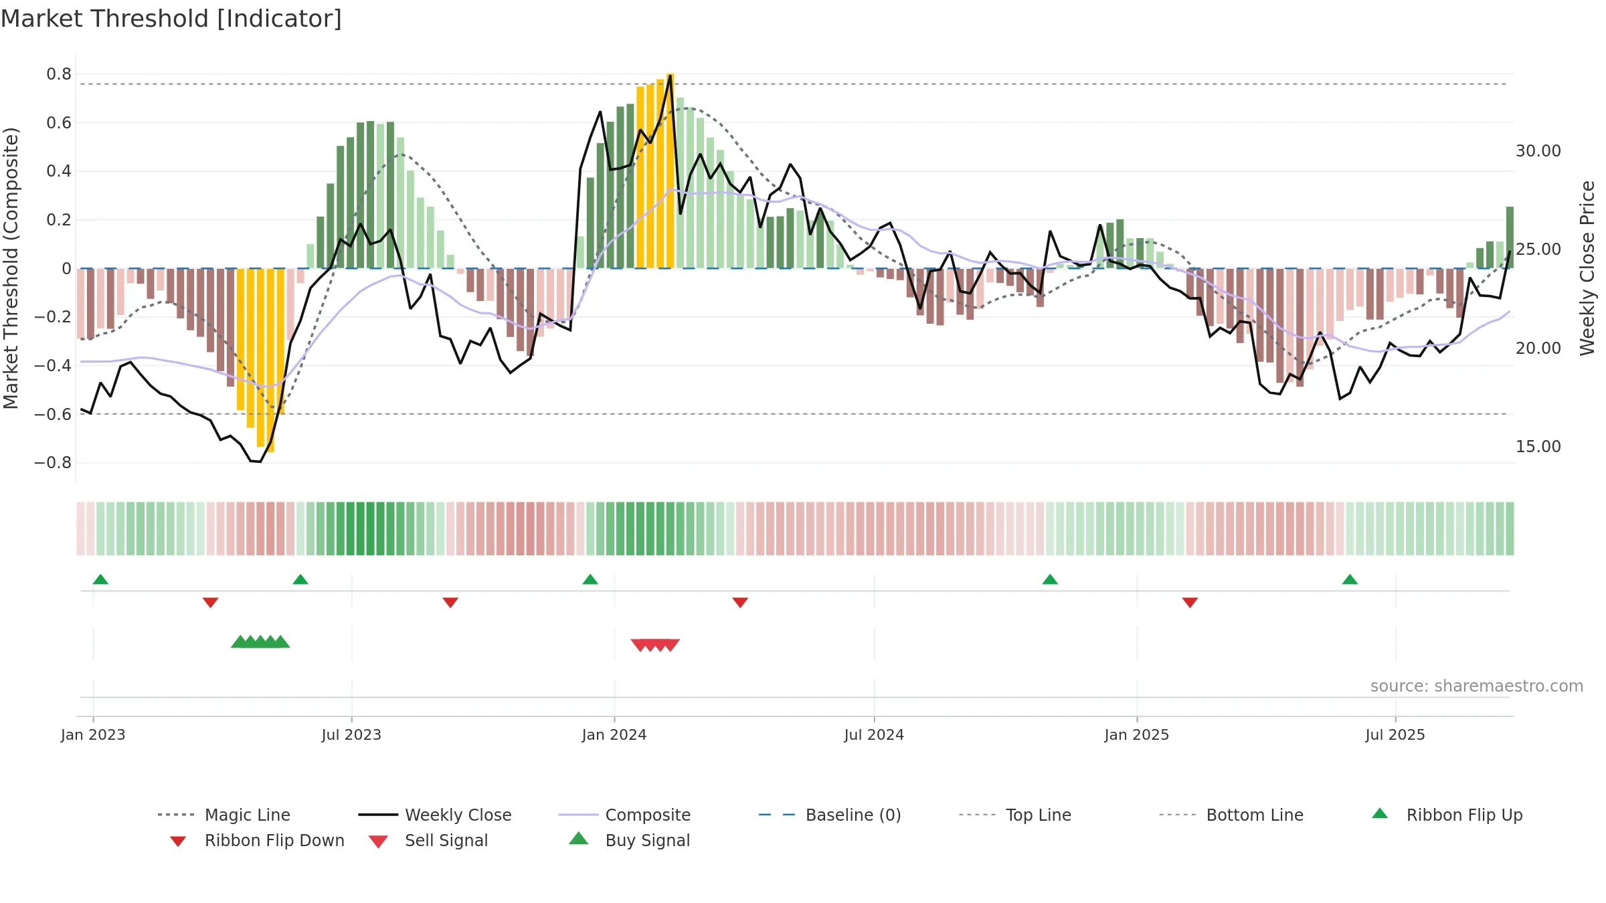Click the Jul 2025 axis label
1606x903 pixels.
[x=1395, y=734]
